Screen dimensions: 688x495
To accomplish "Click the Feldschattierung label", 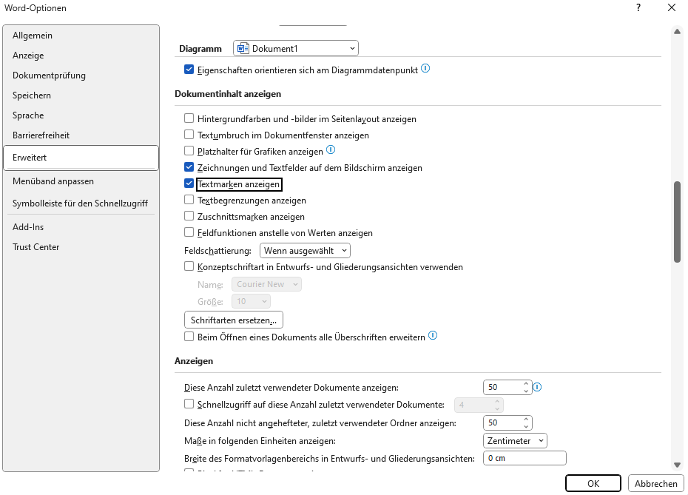I will click(x=217, y=251).
